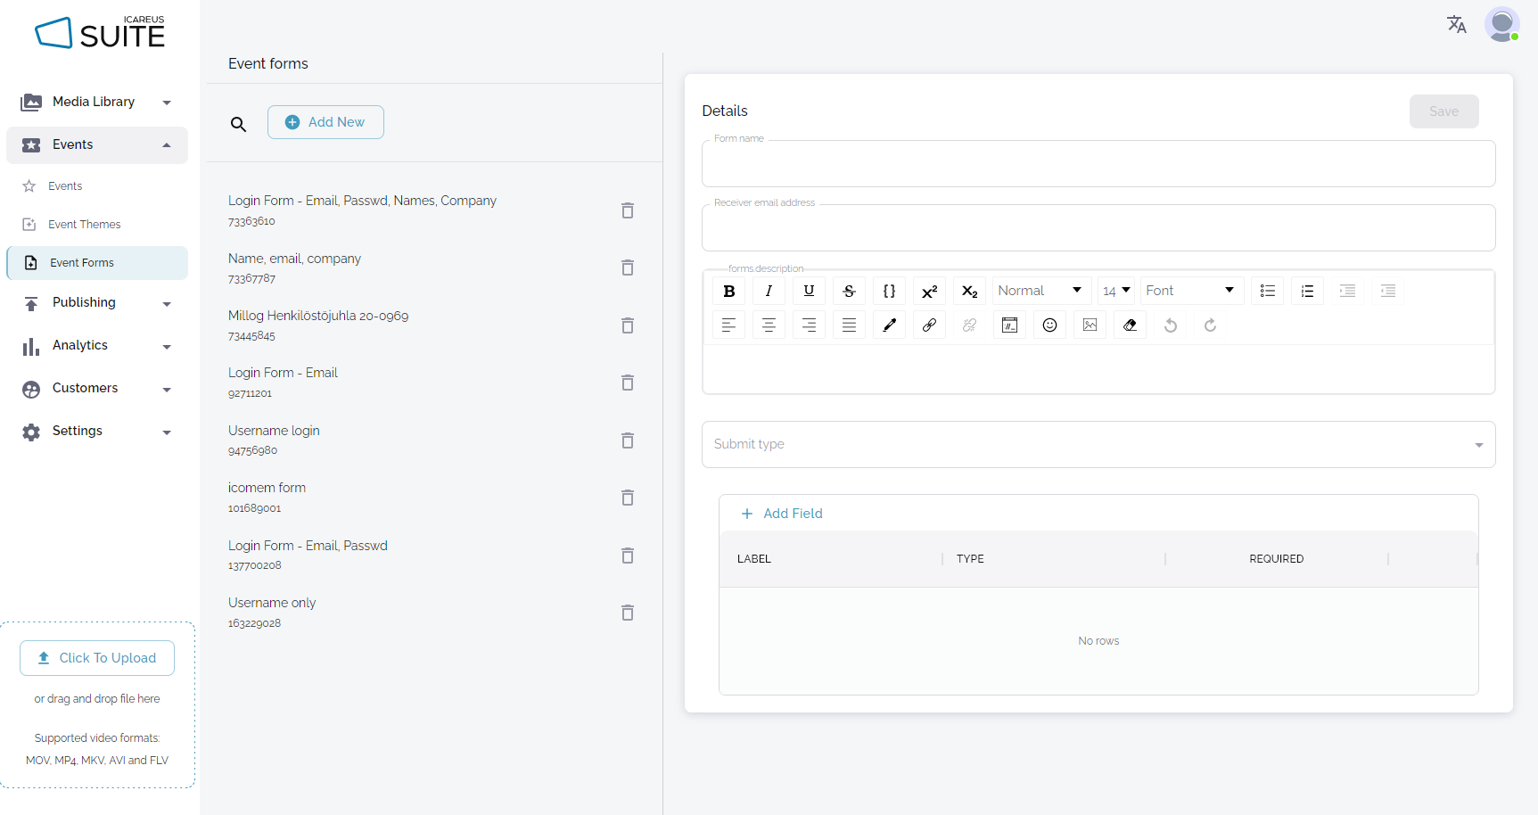The height and width of the screenshot is (815, 1538).
Task: Open the Normal block type dropdown
Action: pos(1040,291)
